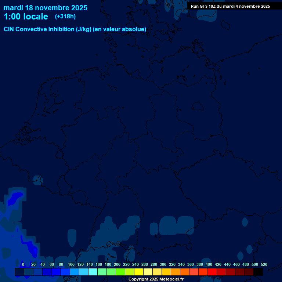Select the mint green swatch between 160 and 180
Screen dimensions: 282x282
(x=102, y=272)
